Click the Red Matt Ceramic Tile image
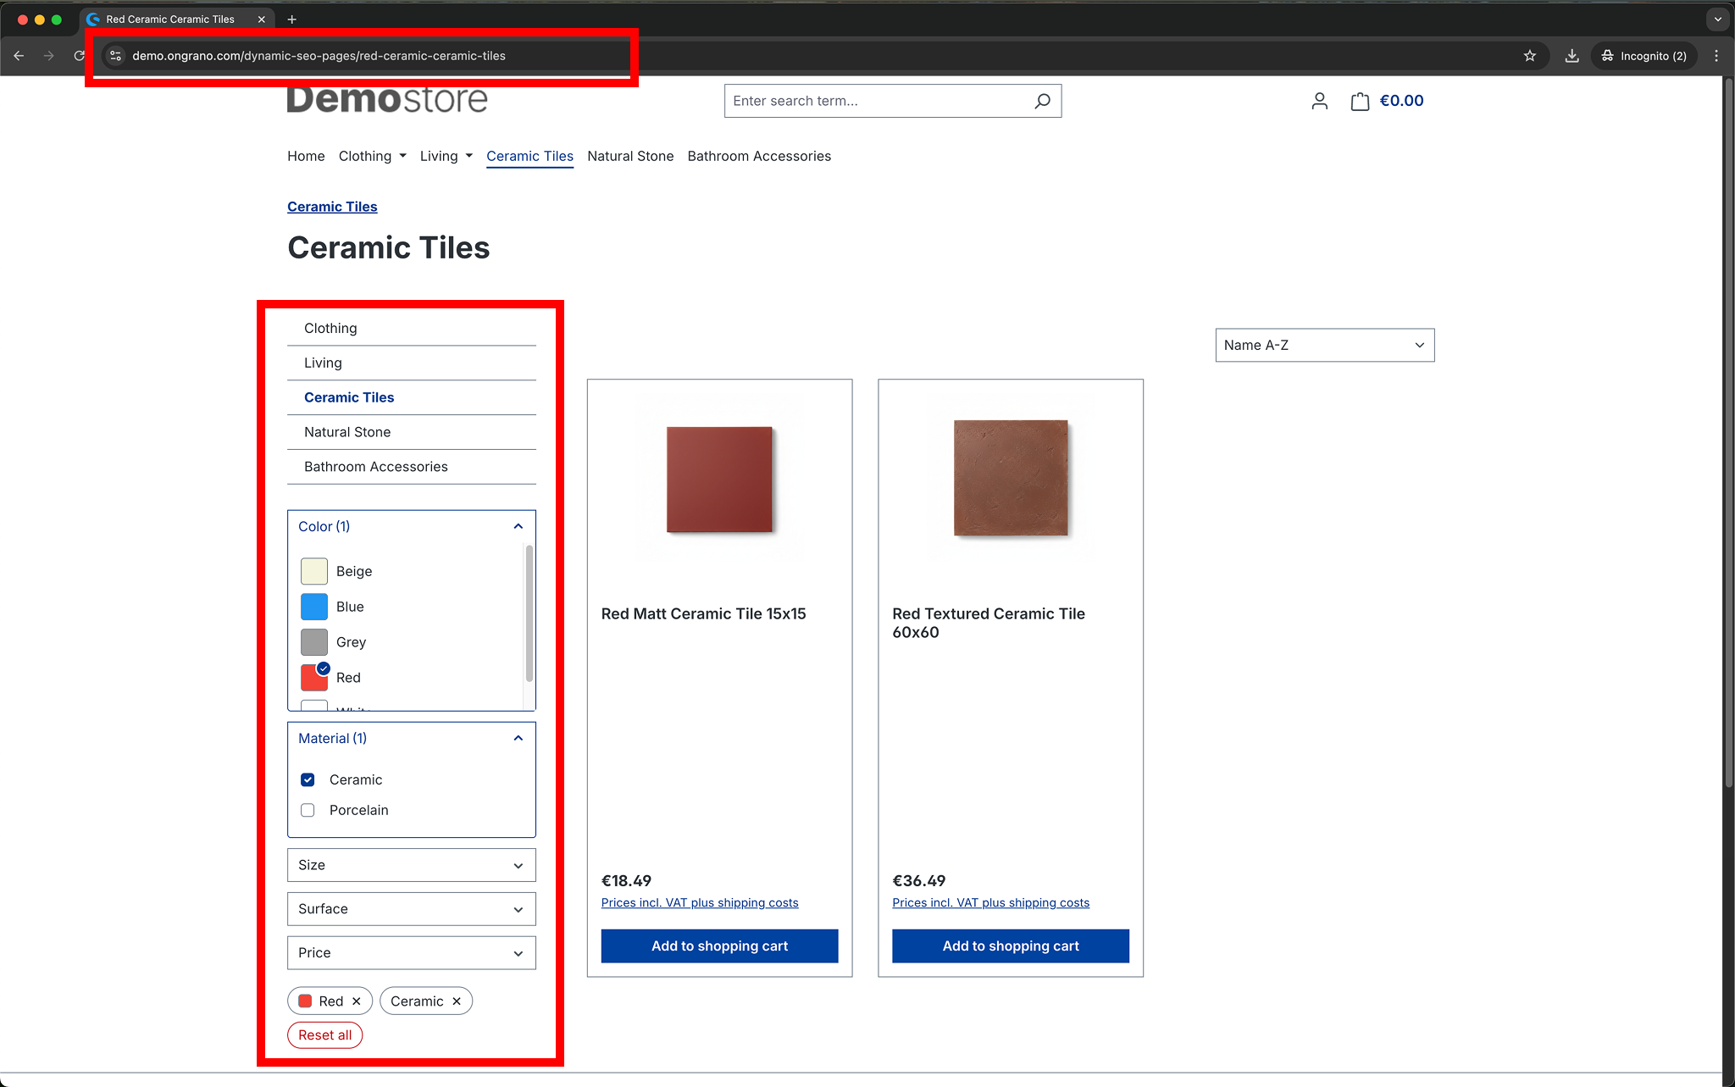This screenshot has height=1087, width=1735. coord(719,480)
